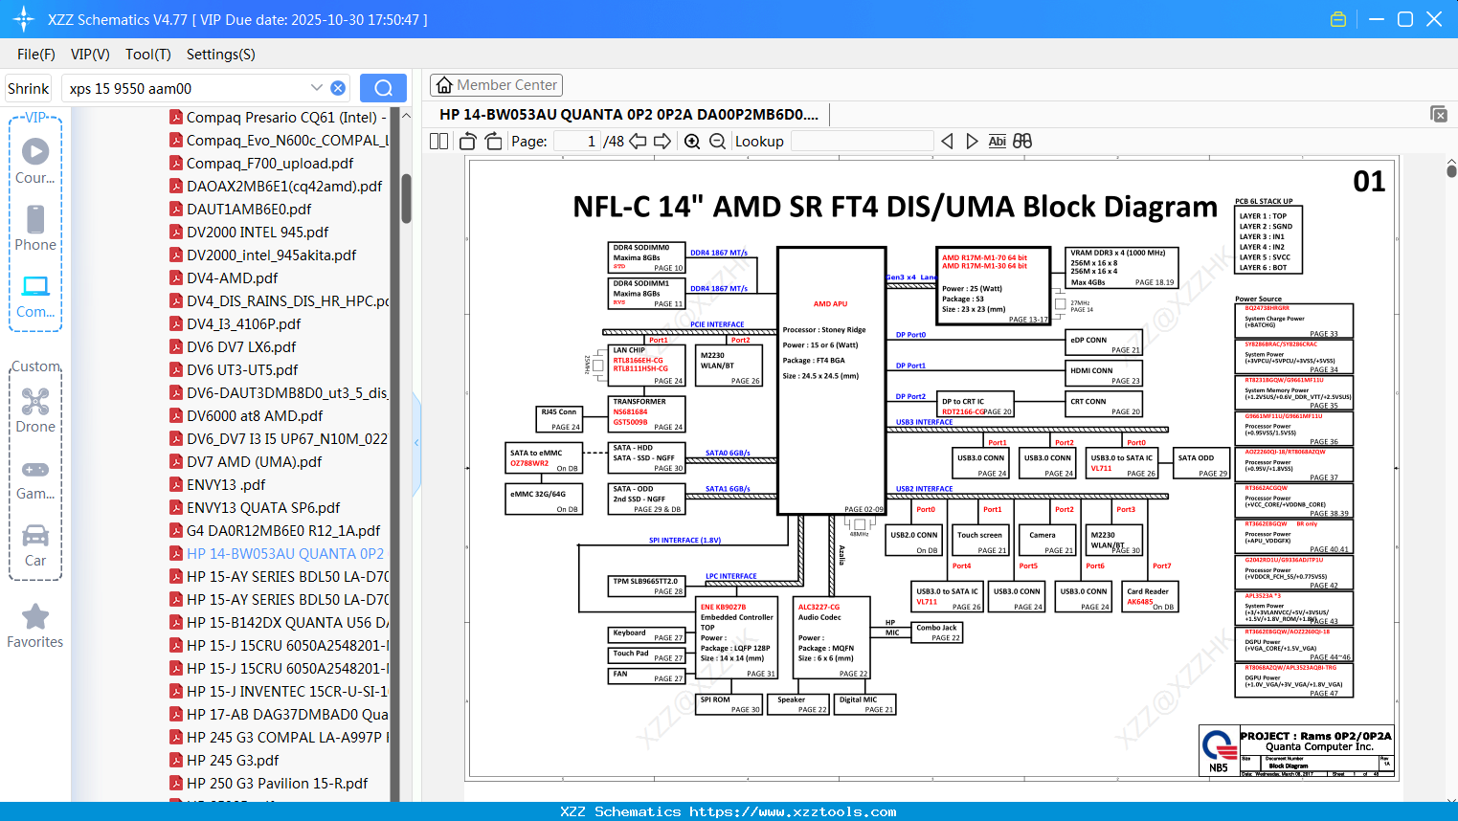Find next lookup result triangle
The image size is (1458, 821).
[x=972, y=141]
